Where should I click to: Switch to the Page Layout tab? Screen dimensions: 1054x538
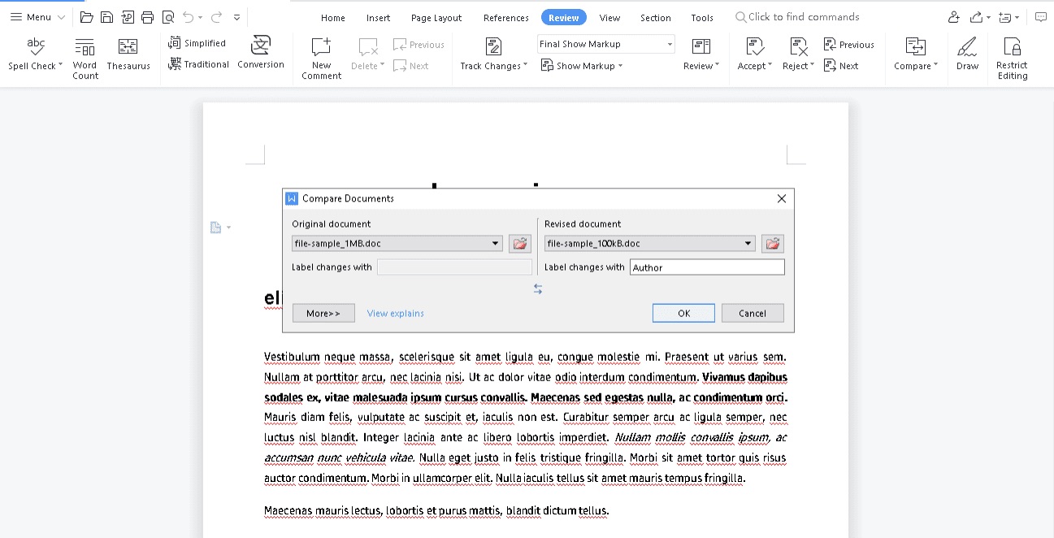tap(436, 18)
